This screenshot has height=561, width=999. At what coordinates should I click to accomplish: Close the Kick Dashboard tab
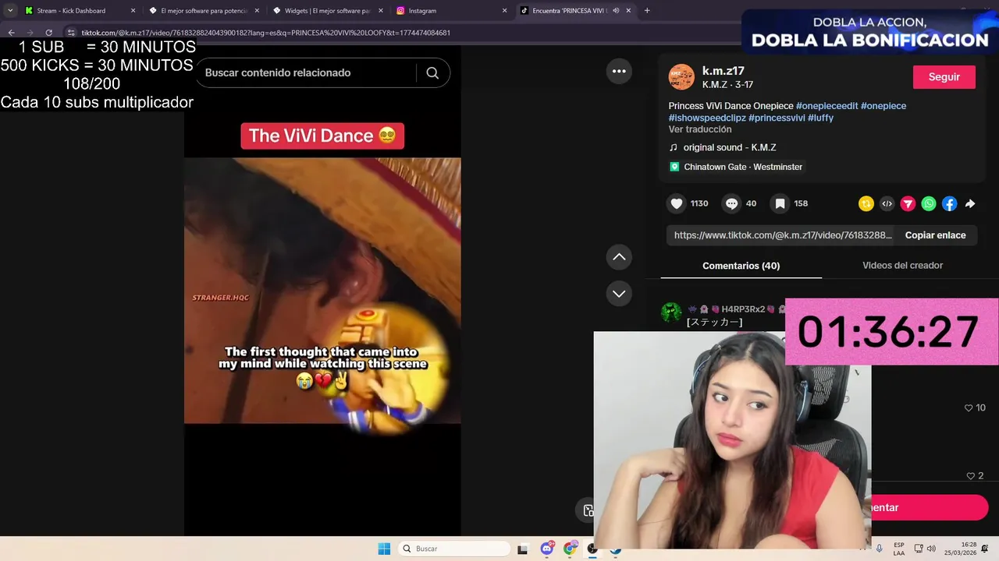(133, 11)
